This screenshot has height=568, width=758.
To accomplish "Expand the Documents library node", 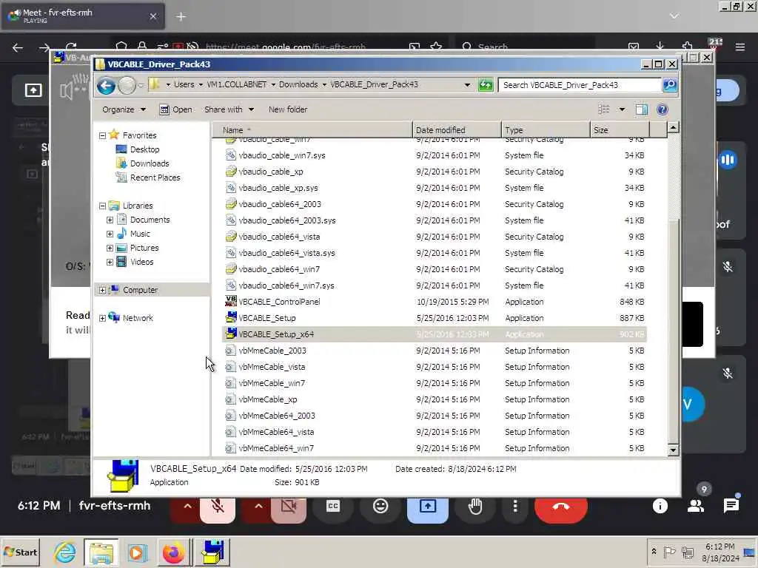I will pyautogui.click(x=110, y=220).
